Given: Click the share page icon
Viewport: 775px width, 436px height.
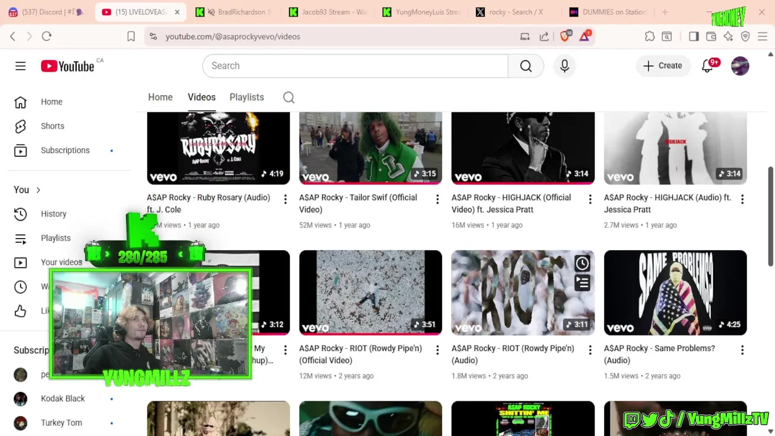Looking at the screenshot, I should [x=544, y=36].
